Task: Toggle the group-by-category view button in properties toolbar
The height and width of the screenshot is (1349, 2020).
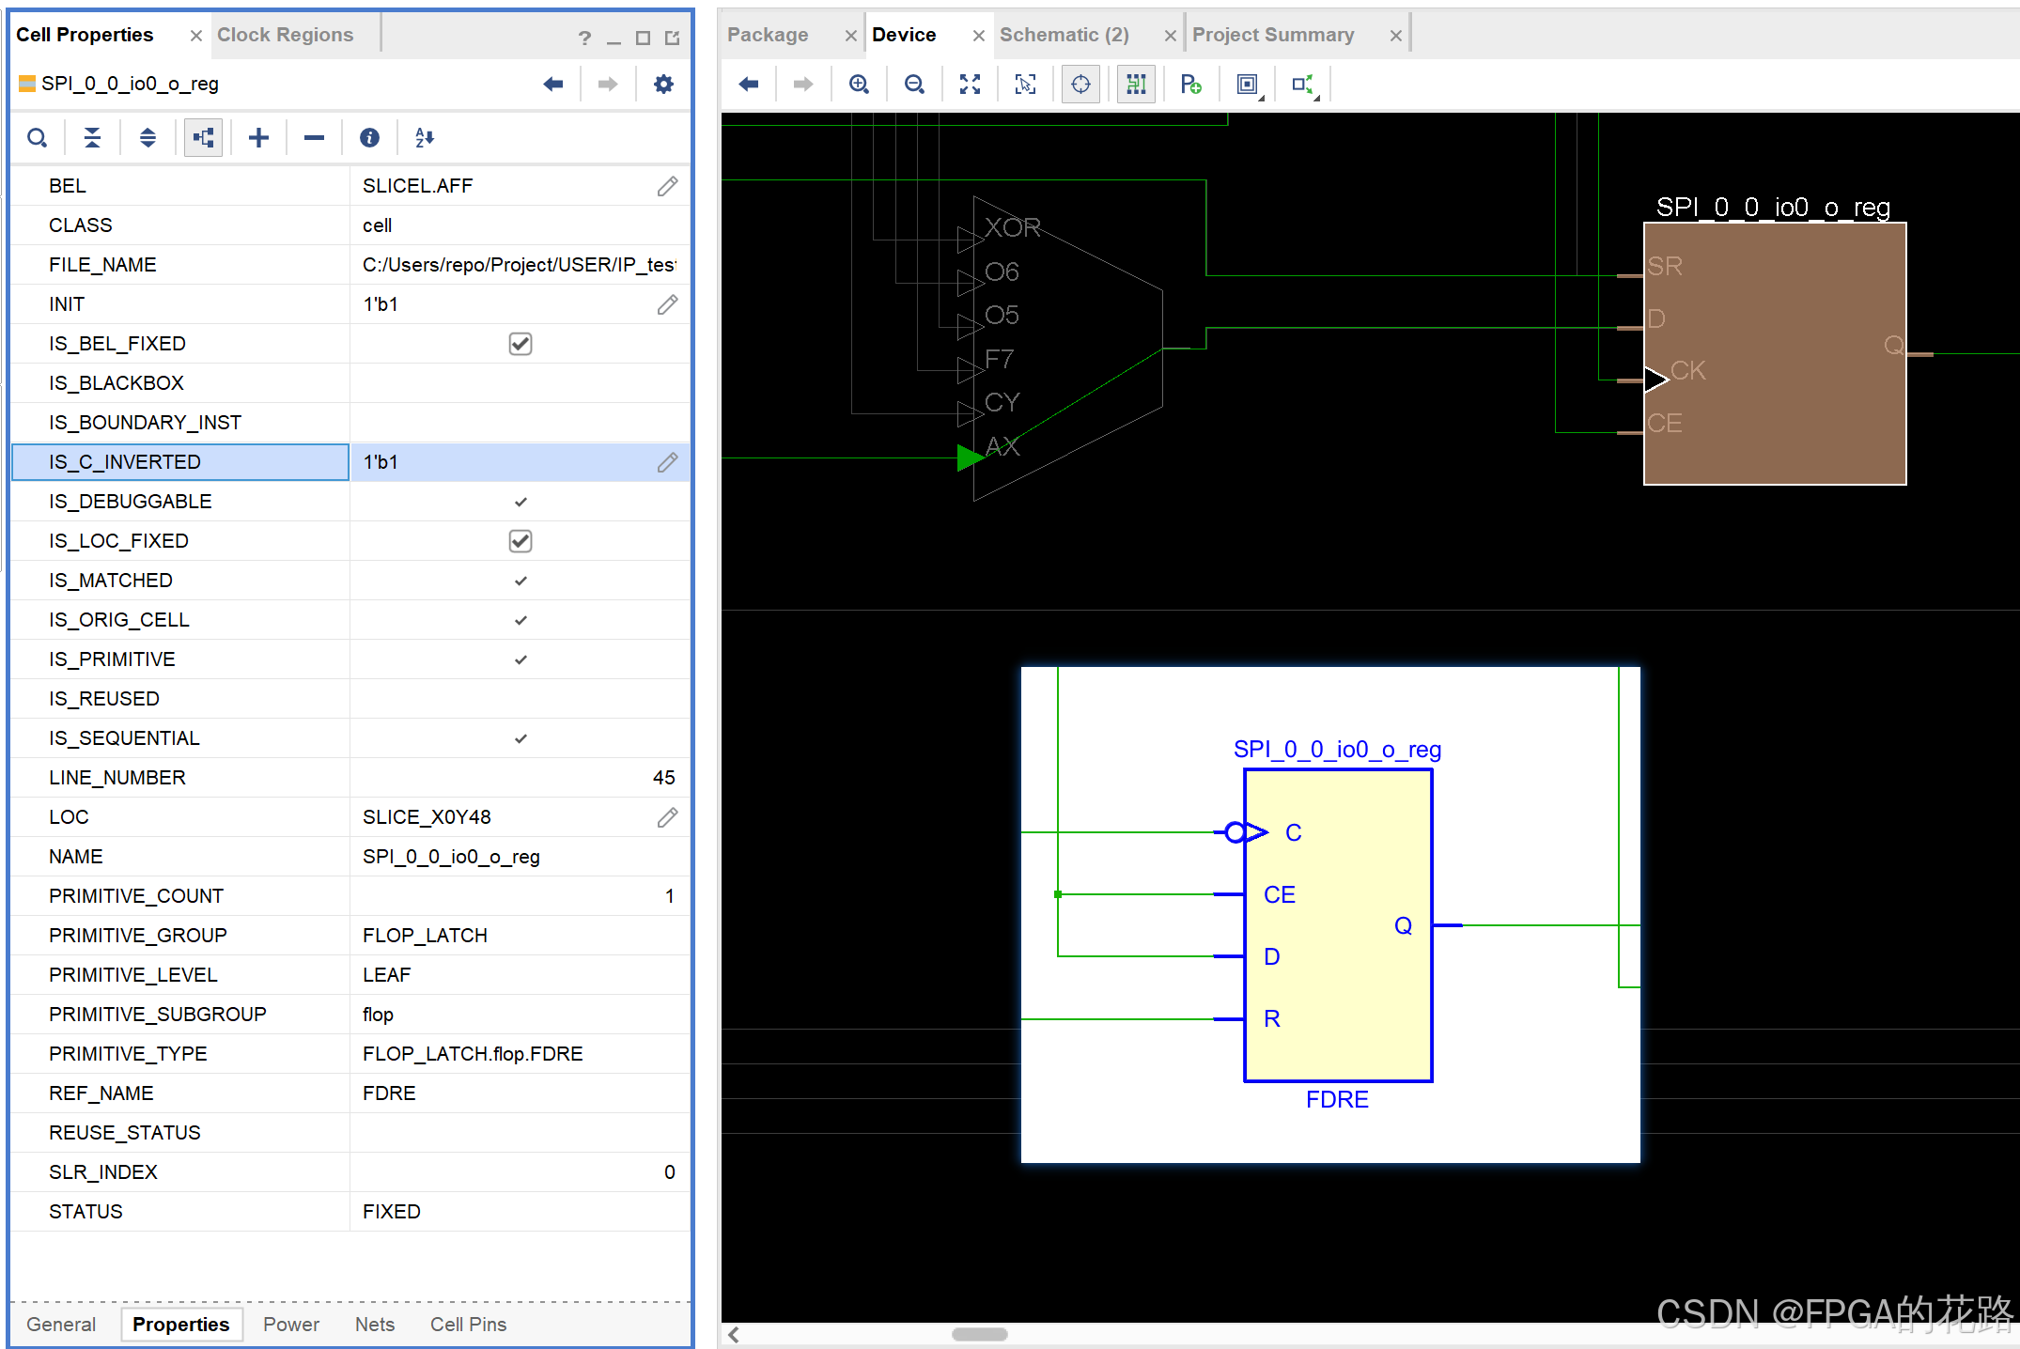Action: pyautogui.click(x=203, y=138)
